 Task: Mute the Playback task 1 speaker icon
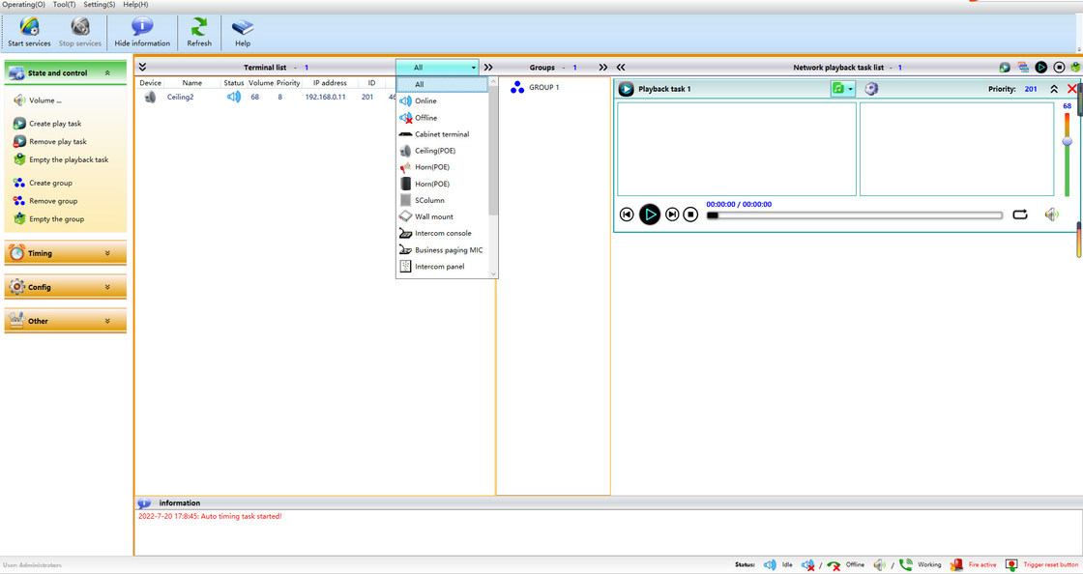pyautogui.click(x=1051, y=215)
